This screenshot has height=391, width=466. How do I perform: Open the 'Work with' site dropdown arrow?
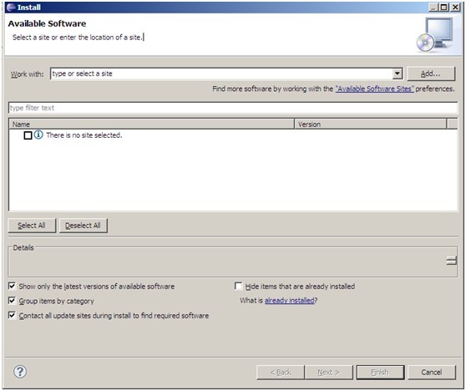point(398,74)
